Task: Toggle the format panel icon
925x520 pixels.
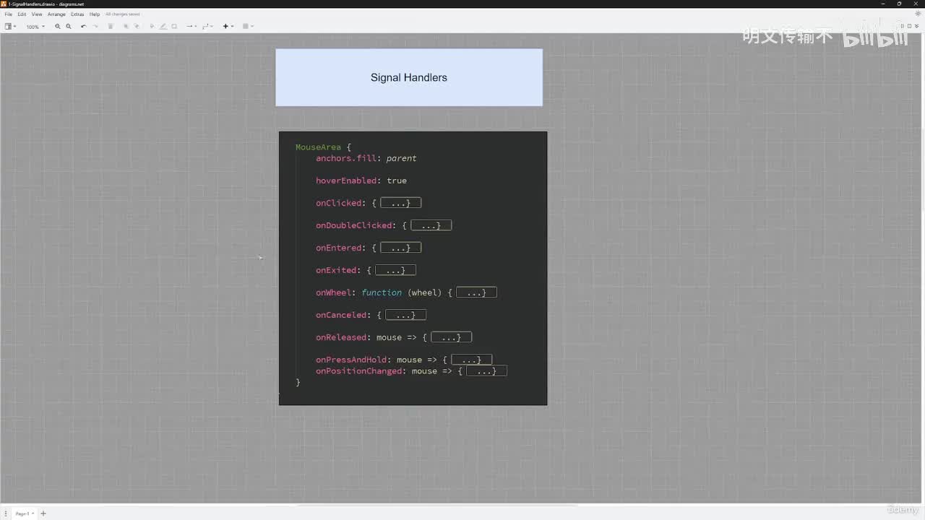Action: 910,26
